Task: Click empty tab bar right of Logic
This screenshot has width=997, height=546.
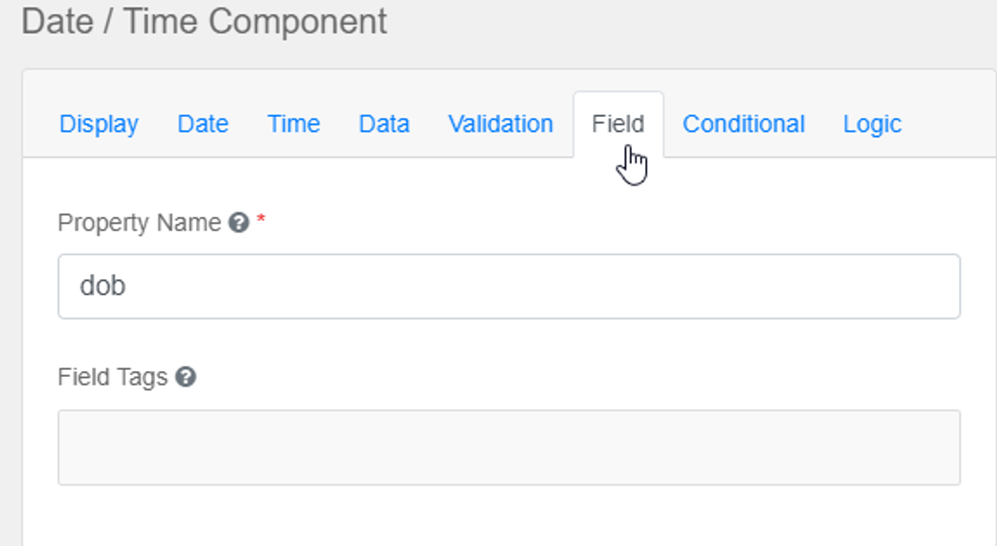Action: (949, 124)
